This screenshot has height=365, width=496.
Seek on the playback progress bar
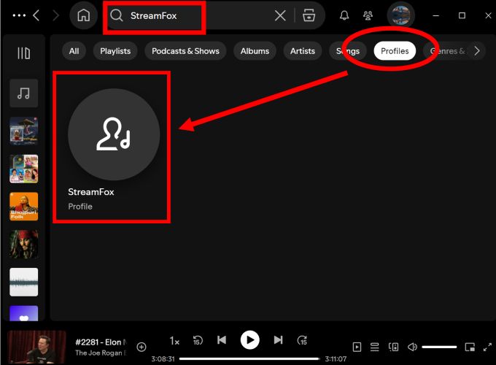point(249,358)
